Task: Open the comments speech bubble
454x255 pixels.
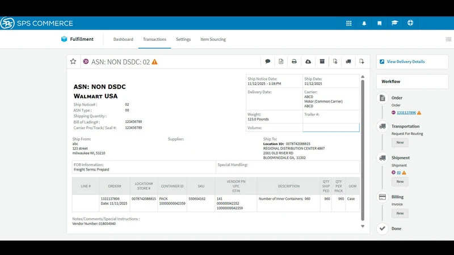Action: pos(268,61)
